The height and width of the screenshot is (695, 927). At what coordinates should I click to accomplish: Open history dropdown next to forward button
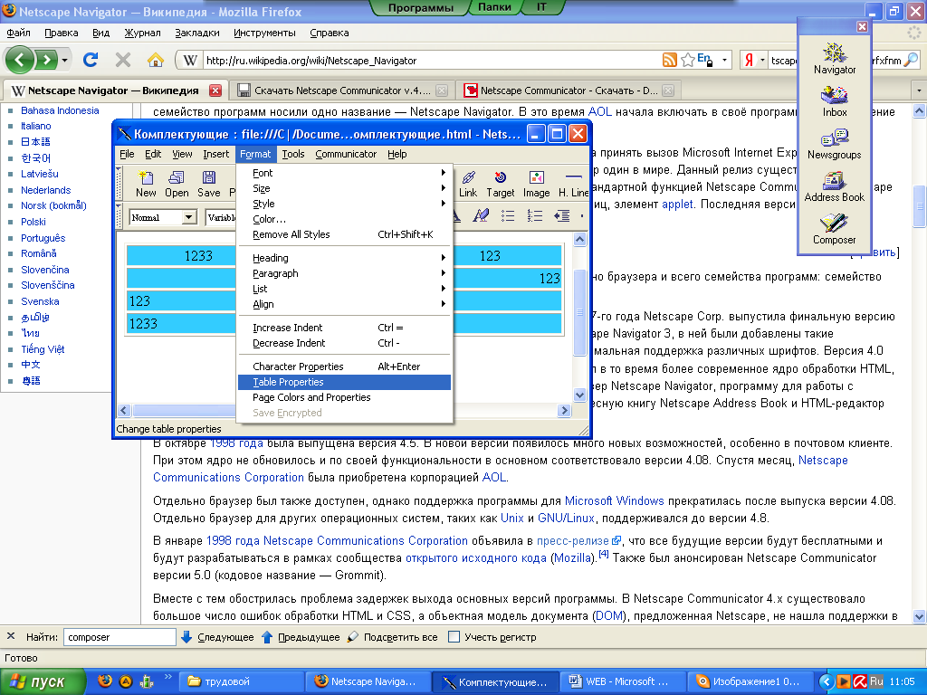click(x=64, y=61)
